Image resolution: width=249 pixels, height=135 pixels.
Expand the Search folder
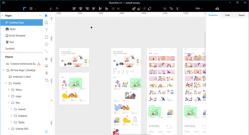click(11, 109)
